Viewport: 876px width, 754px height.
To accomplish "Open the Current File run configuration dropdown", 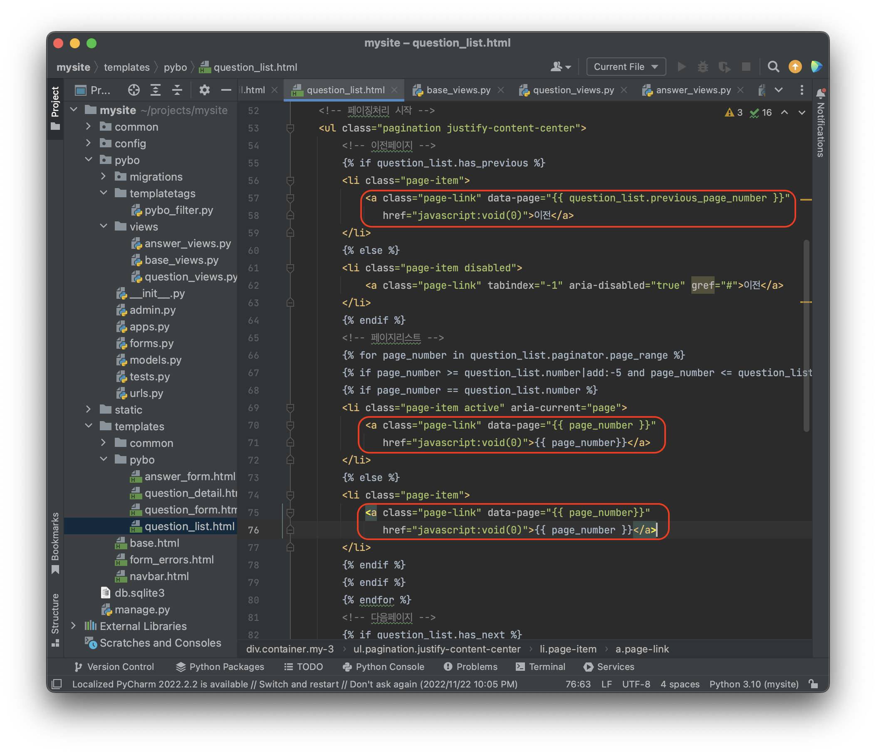I will (626, 67).
